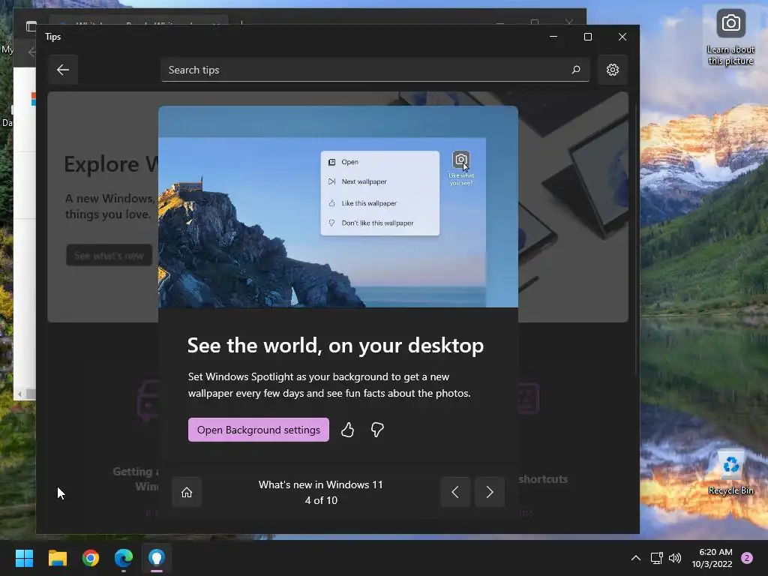Give the tip a thumbs up
768x576 pixels.
pyautogui.click(x=348, y=430)
